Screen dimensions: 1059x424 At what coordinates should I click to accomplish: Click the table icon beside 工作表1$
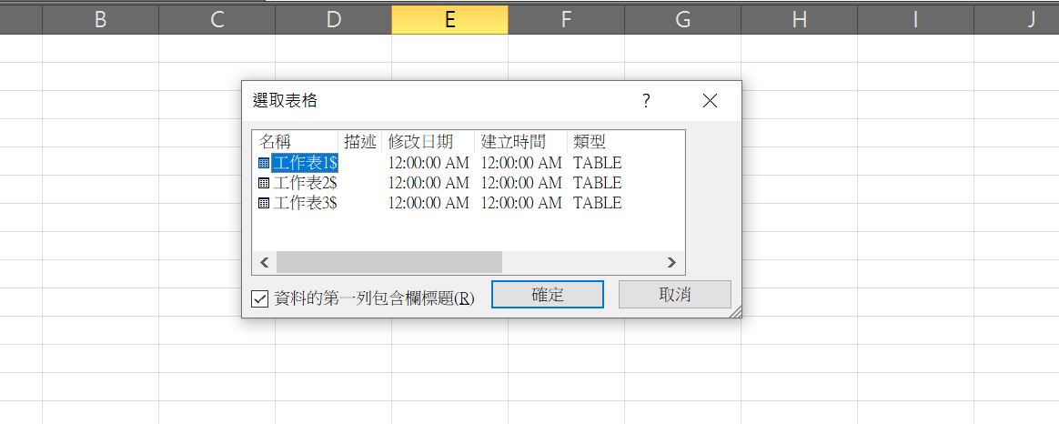click(264, 163)
